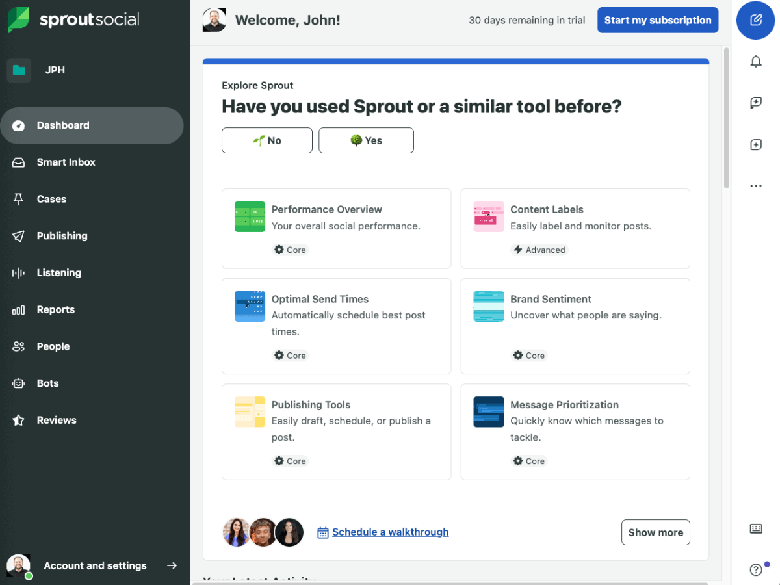Open the Schedule a walkthrough link

tap(390, 532)
